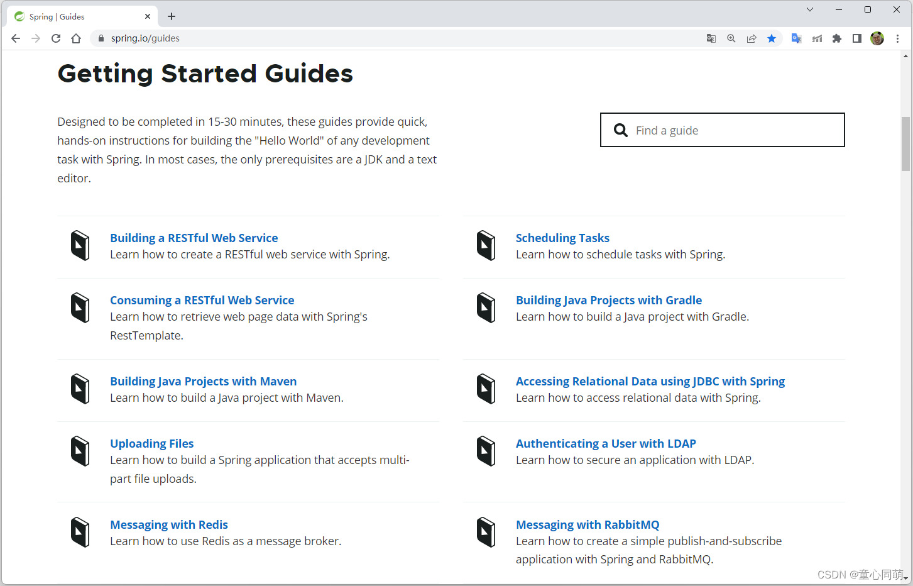Close the Spring | Guides tab

pyautogui.click(x=148, y=16)
